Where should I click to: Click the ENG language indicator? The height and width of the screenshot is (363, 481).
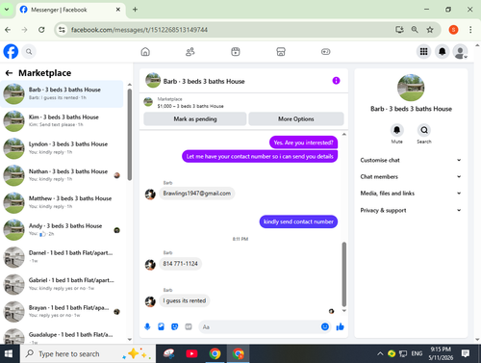tap(417, 353)
